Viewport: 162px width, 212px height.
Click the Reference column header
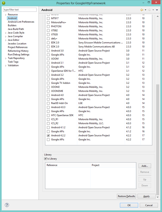68,165
